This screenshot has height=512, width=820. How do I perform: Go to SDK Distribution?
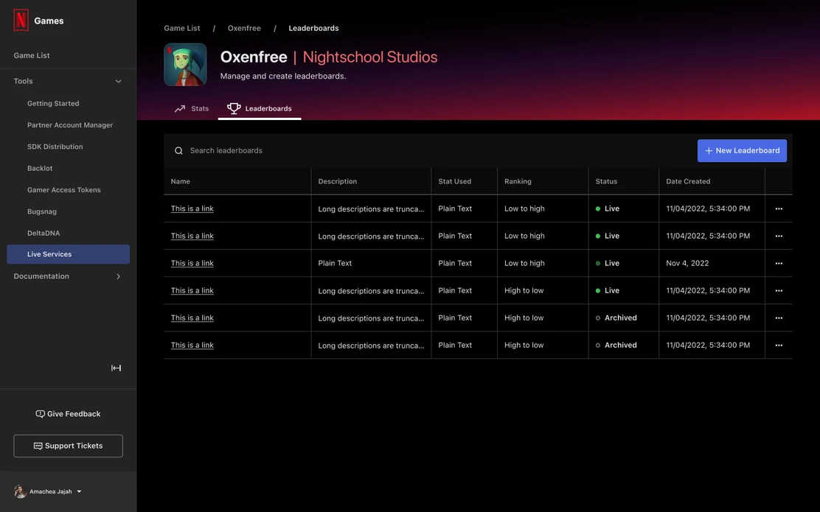pos(55,147)
